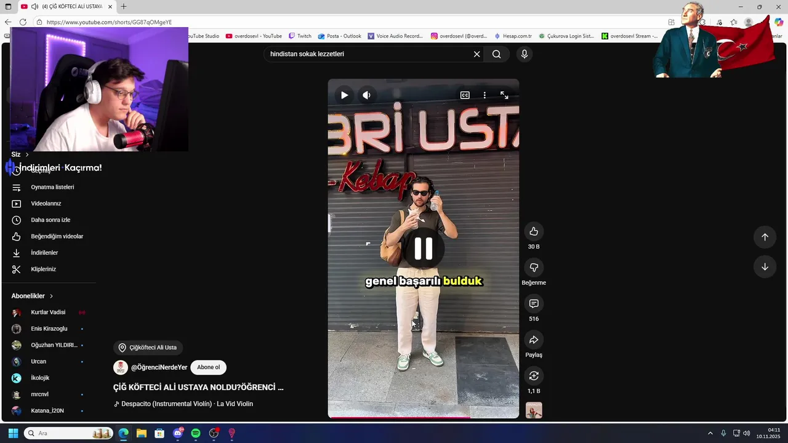788x443 pixels.
Task: Click the YouTube URL address bar
Action: [x=109, y=22]
